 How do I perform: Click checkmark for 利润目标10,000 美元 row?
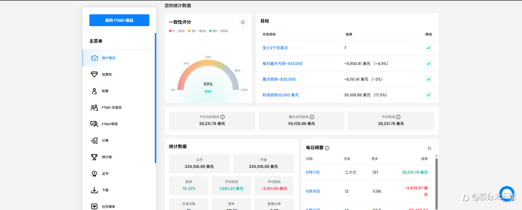tap(429, 95)
